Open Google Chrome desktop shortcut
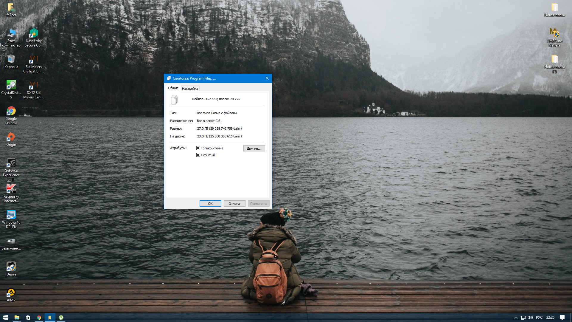Screen dimensions: 572x322 click(11, 112)
